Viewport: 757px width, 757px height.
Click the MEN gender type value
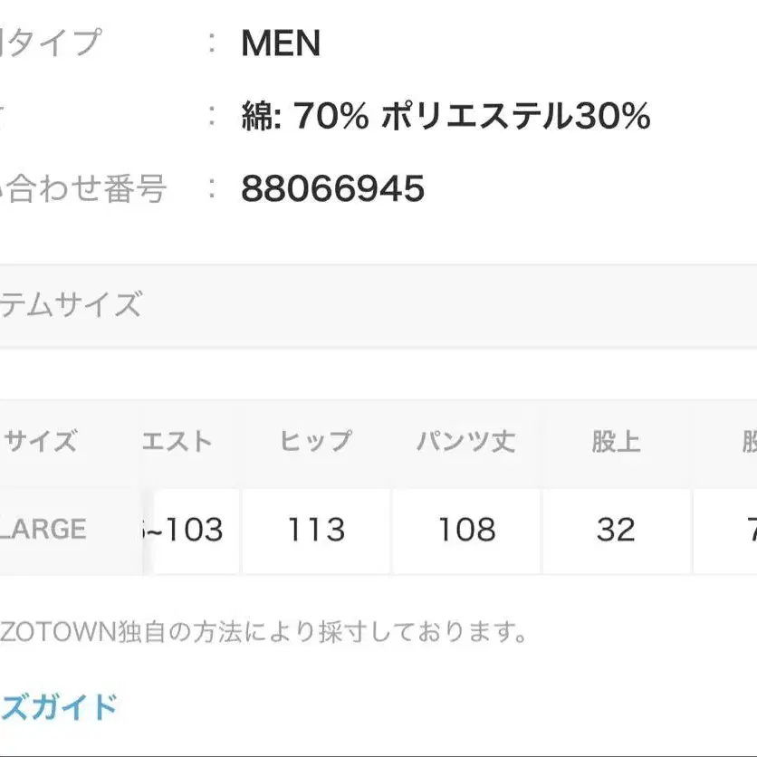pos(281,43)
